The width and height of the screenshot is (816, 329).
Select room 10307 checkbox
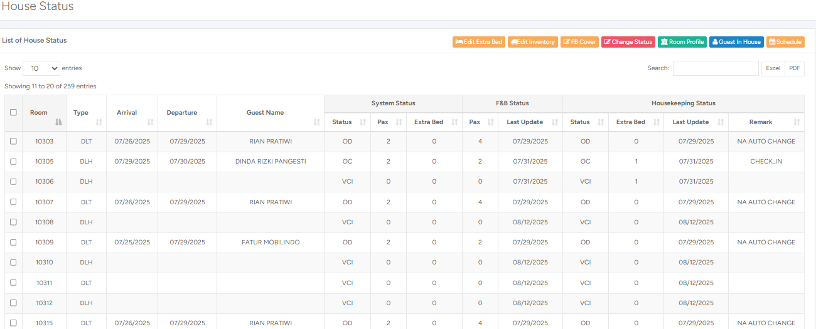[x=13, y=202]
